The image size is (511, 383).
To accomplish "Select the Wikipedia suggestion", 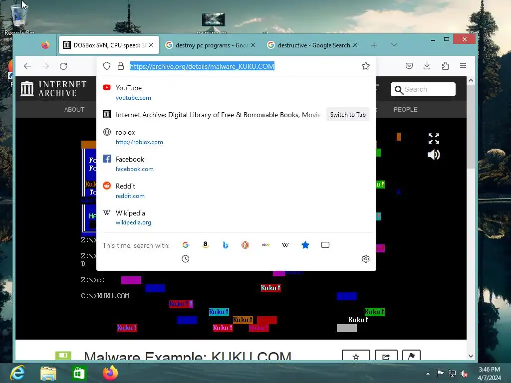I will tap(236, 217).
